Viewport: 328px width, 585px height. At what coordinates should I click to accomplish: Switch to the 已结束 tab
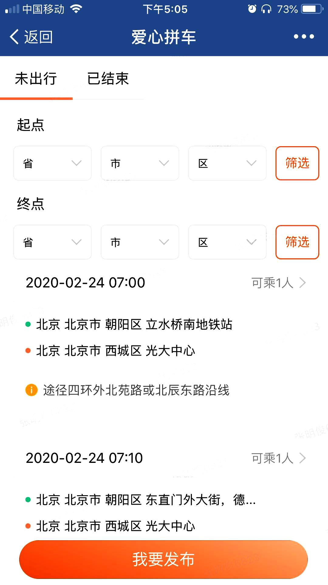click(108, 79)
